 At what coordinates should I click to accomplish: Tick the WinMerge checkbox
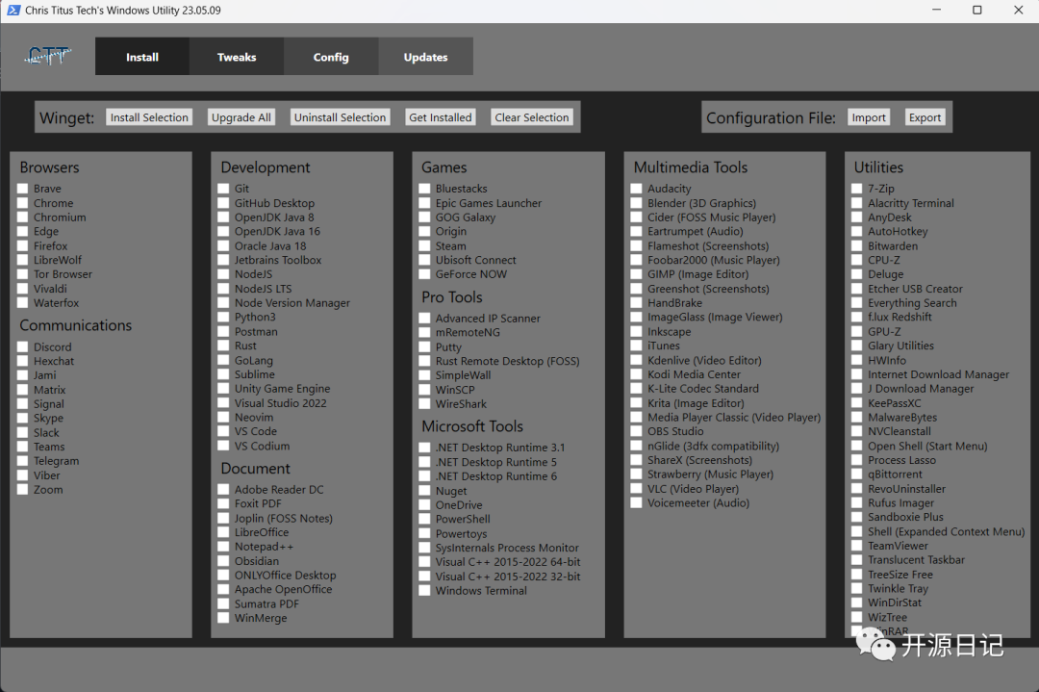[x=223, y=618]
